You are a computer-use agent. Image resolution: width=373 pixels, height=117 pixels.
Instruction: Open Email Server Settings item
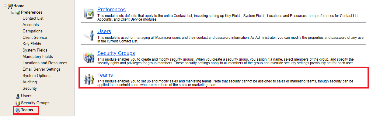tap(41, 69)
